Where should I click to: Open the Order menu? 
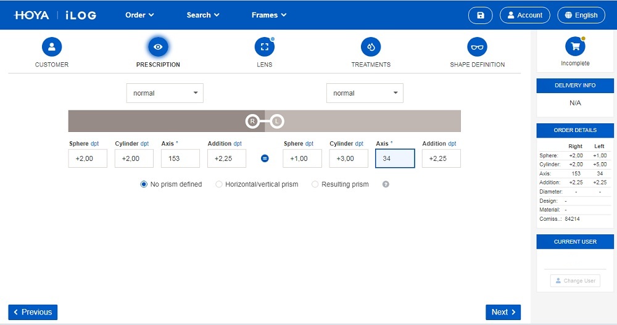139,15
